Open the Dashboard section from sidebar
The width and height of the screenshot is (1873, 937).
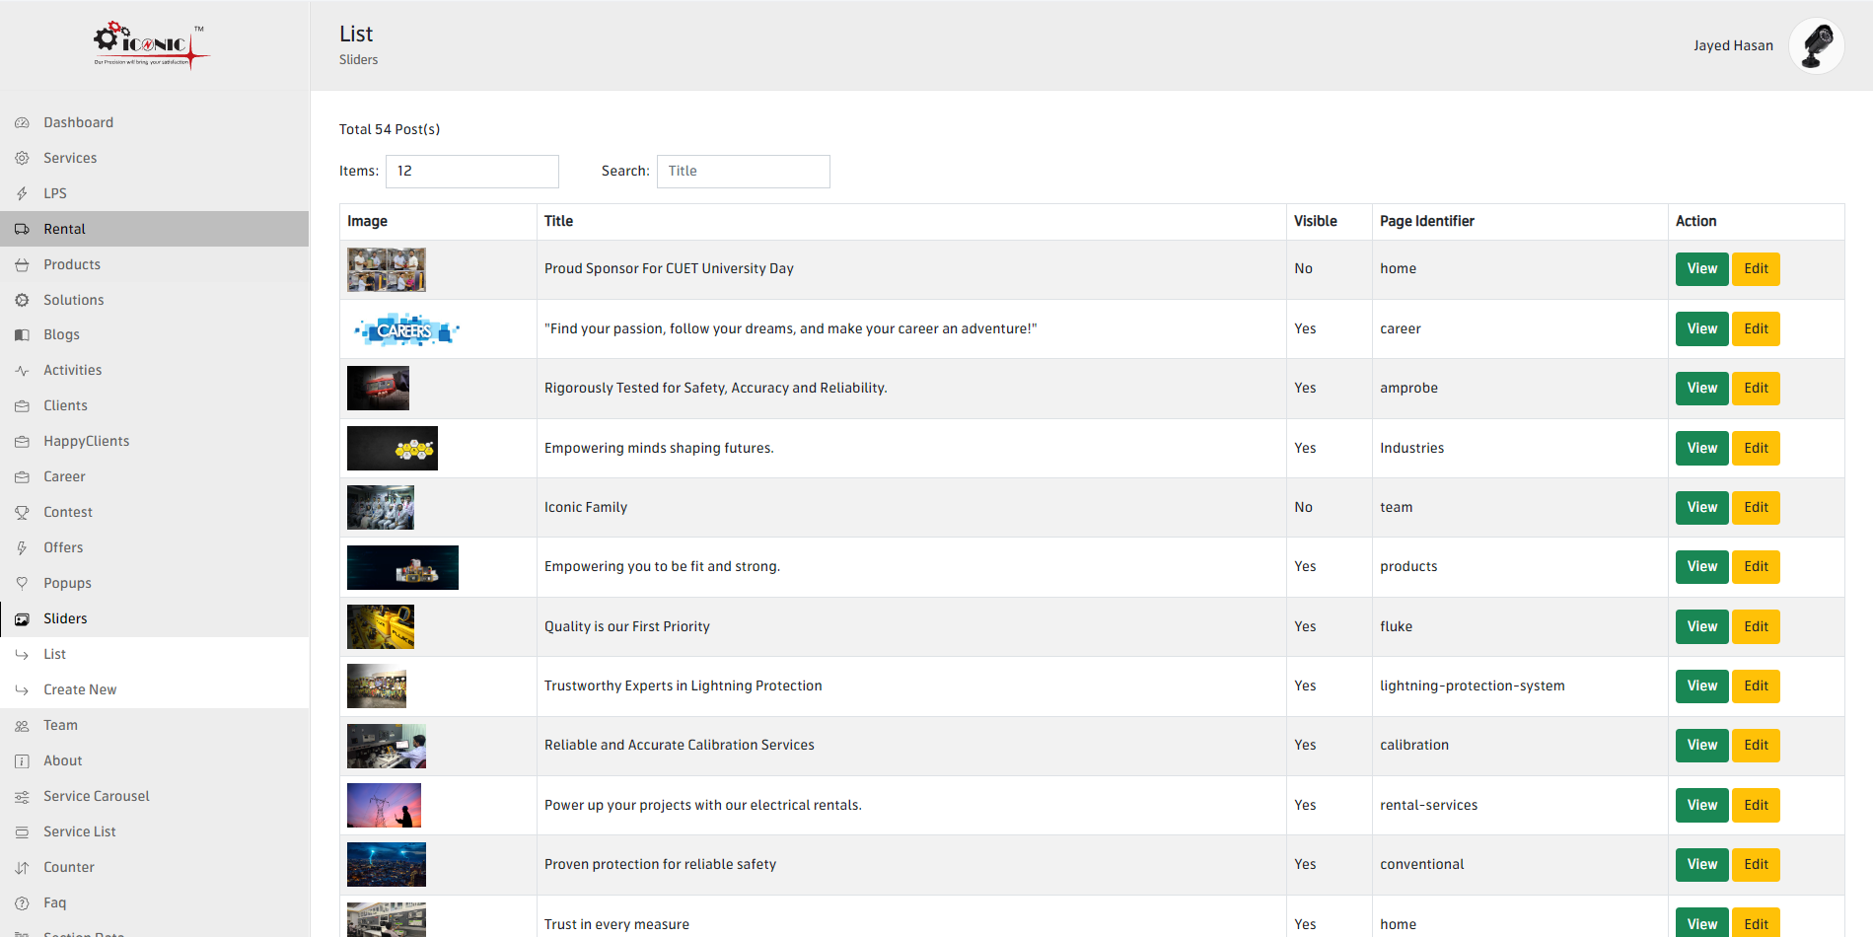click(x=22, y=121)
